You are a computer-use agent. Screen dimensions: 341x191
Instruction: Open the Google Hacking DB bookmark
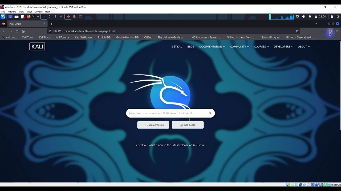pos(127,37)
